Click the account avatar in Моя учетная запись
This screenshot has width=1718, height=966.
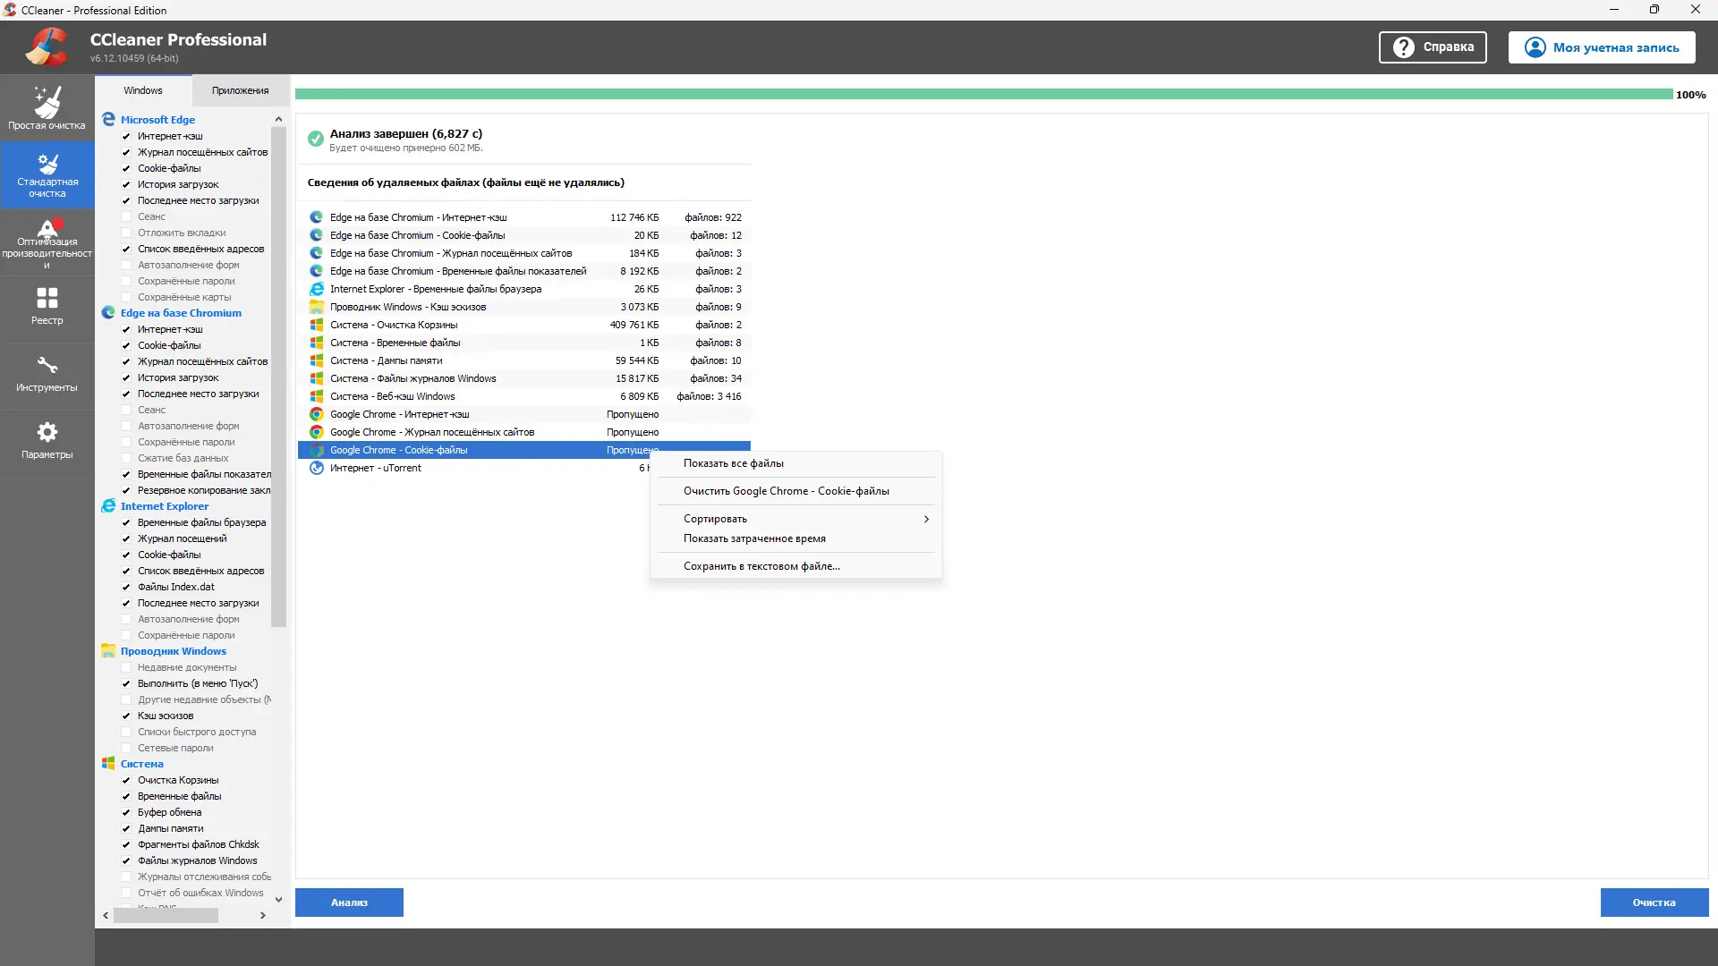point(1535,47)
